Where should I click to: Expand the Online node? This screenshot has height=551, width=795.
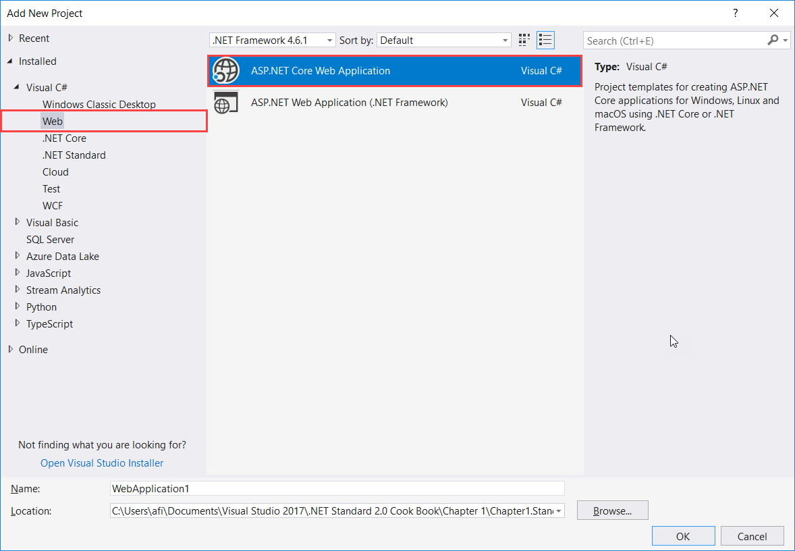click(x=11, y=349)
